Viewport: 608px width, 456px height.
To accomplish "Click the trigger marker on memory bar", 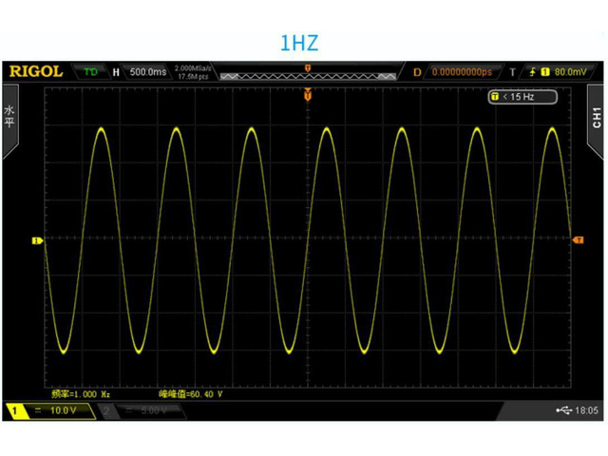I will tap(308, 68).
